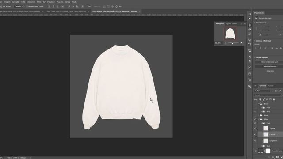Click the pixel layer icon in Properties

256,18
